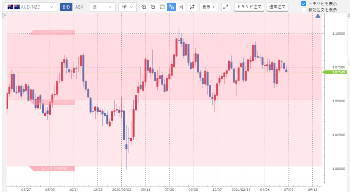Open the 週 timeframe dropdown
Screen dimensions: 350x192
[x=102, y=7]
